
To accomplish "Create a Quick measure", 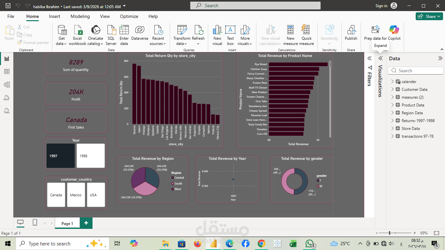I will tap(307, 35).
